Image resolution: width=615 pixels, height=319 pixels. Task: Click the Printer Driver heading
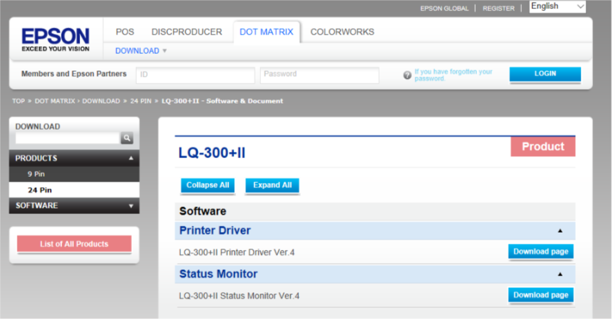pyautogui.click(x=215, y=231)
